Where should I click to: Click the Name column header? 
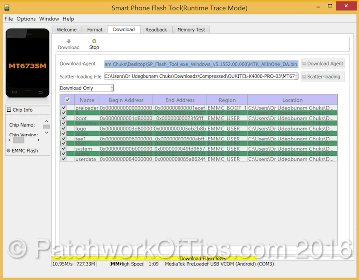[87, 100]
